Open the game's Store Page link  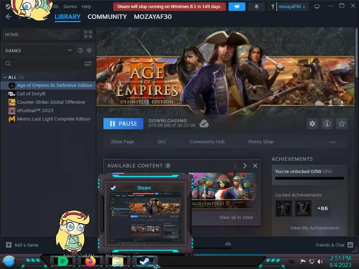(x=122, y=142)
